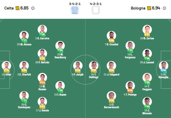Screen dimensions: 171x118
Task: Open F. Bernardeschi player avatar
Action: (111, 96)
